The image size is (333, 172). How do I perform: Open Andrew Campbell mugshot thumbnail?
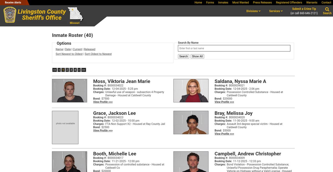click(x=191, y=162)
